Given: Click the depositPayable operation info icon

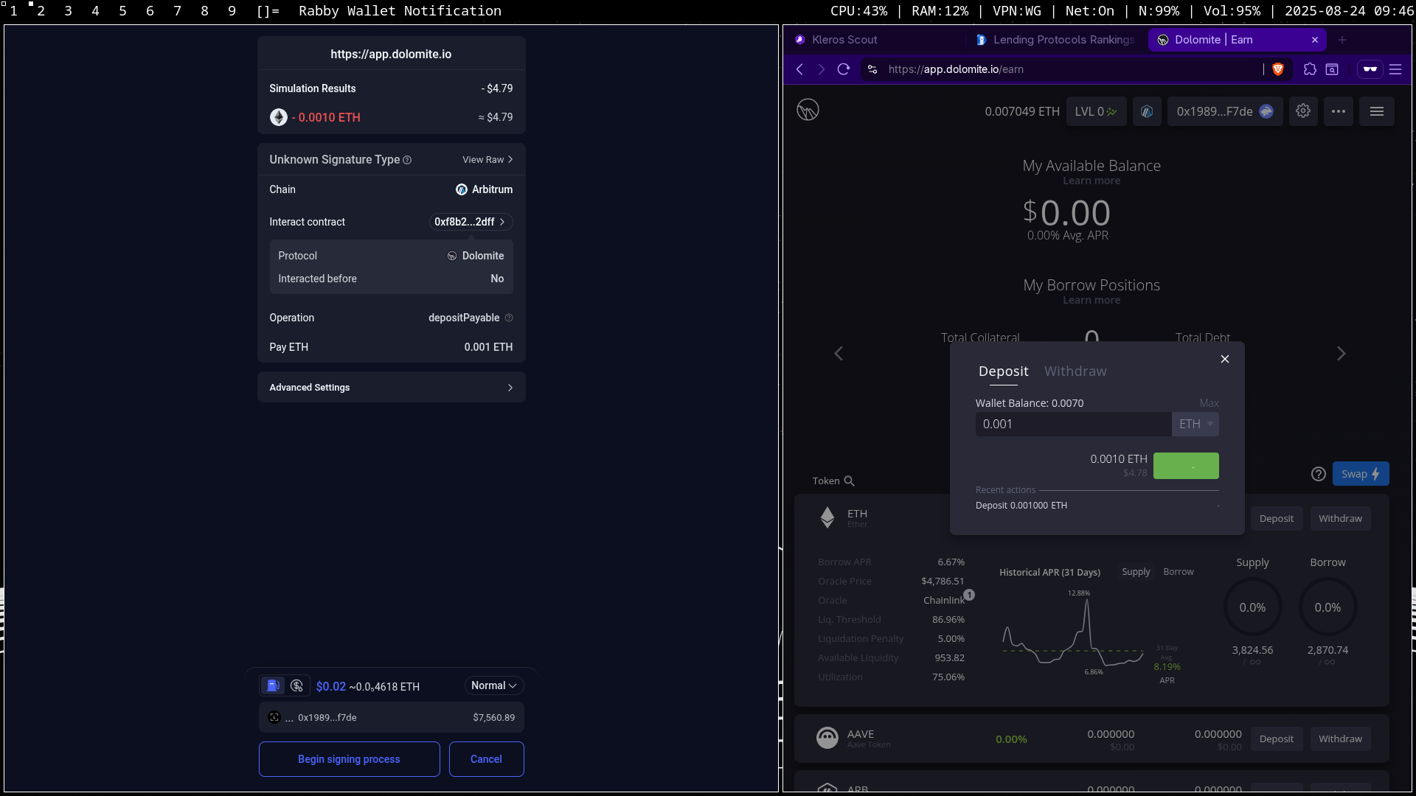Looking at the screenshot, I should pos(509,318).
